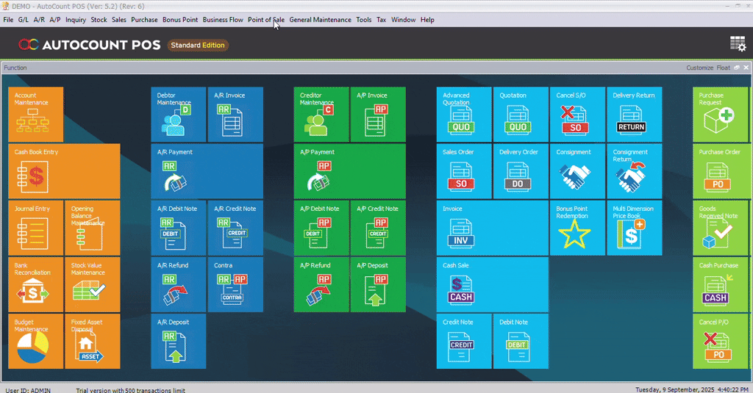The image size is (753, 393).
Task: Open Creditor Maintenance tile
Action: (321, 114)
